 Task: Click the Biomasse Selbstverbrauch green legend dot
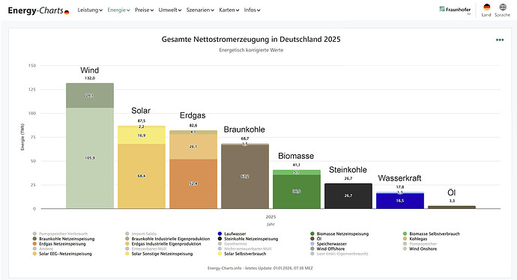405,234
